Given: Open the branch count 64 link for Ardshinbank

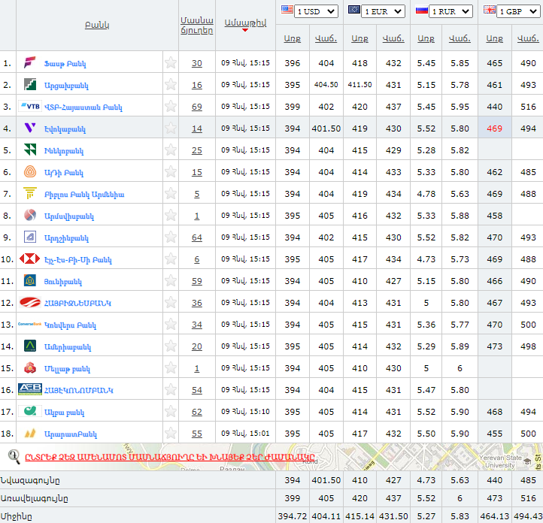Looking at the screenshot, I should (197, 237).
